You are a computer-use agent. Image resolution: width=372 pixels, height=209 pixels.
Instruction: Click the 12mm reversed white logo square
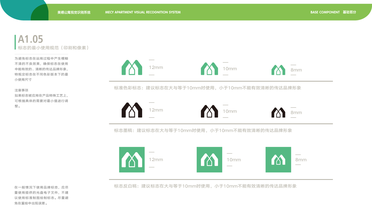(132, 160)
